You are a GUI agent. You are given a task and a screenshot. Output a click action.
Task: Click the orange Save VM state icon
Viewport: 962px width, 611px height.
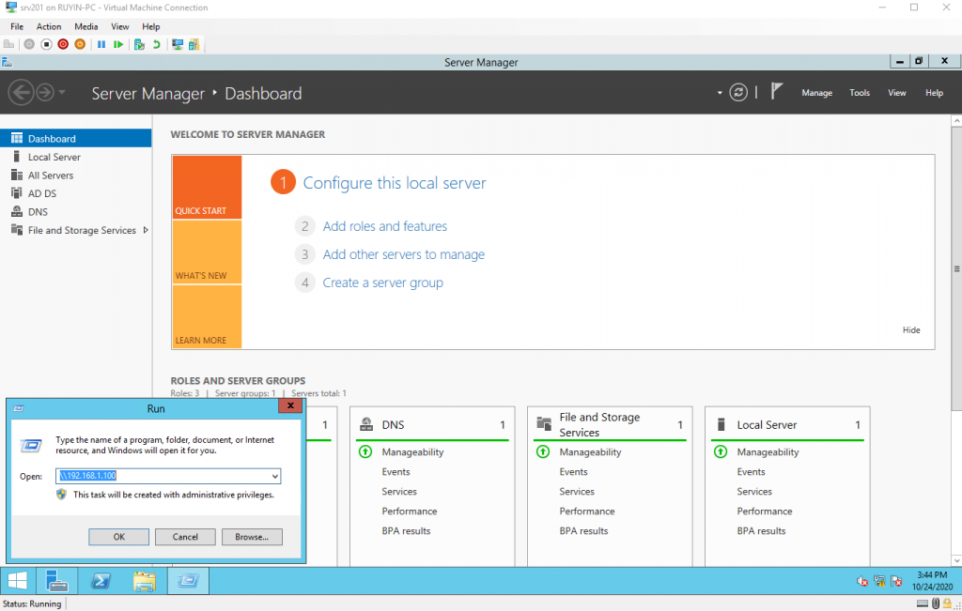(x=80, y=44)
